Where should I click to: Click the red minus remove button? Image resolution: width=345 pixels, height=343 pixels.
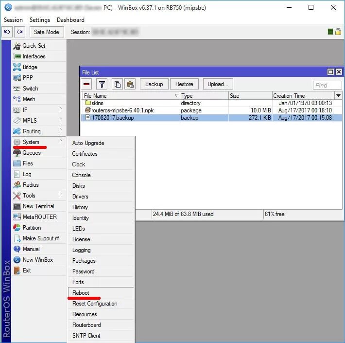click(86, 84)
